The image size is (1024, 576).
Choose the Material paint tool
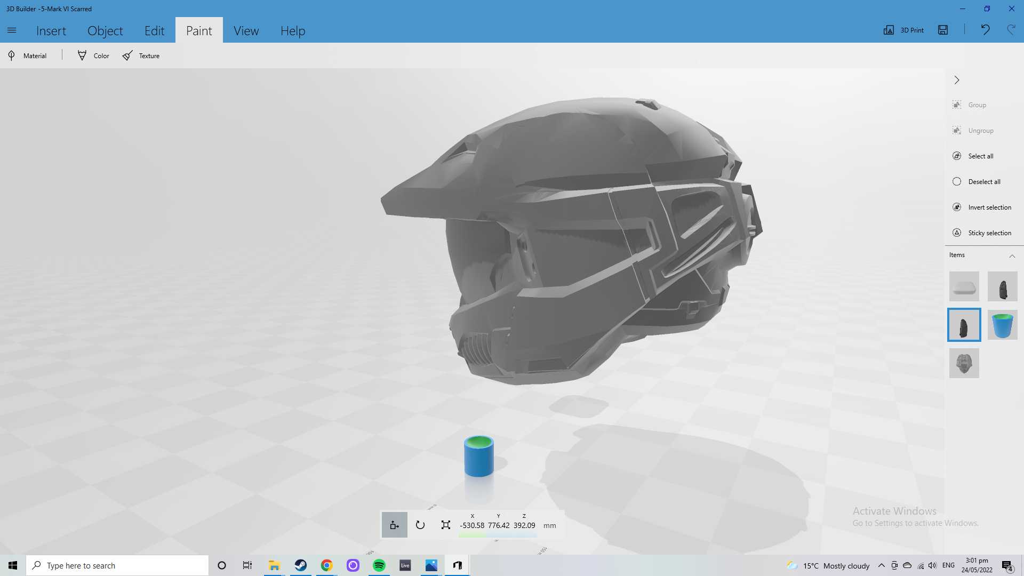point(28,55)
